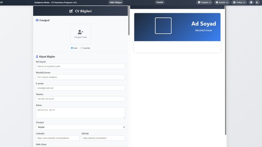Select the Kare photo shape option
Viewport: 262px width, 147px height.
(72, 48)
